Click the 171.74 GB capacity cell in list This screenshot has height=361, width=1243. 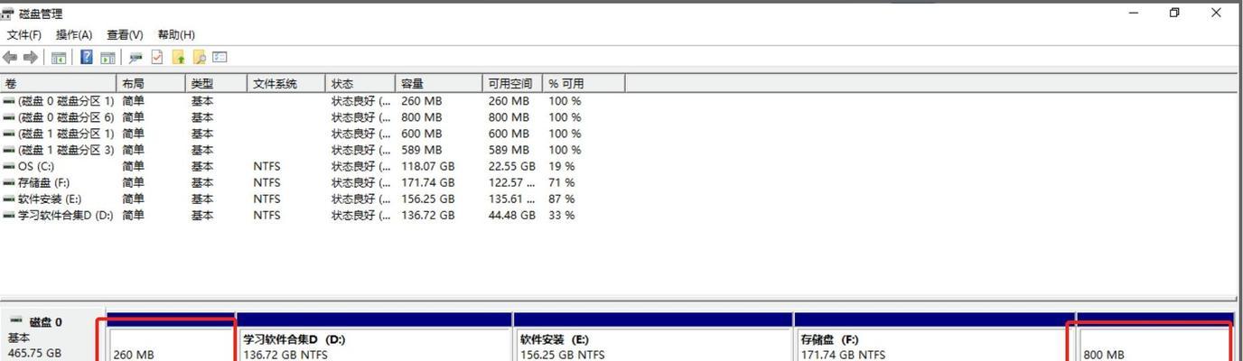pos(427,182)
